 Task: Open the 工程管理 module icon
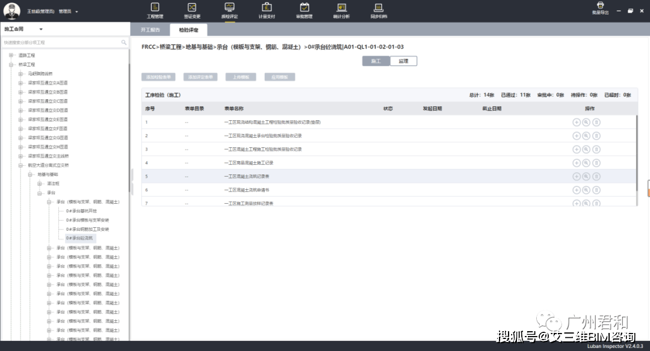[x=155, y=7]
